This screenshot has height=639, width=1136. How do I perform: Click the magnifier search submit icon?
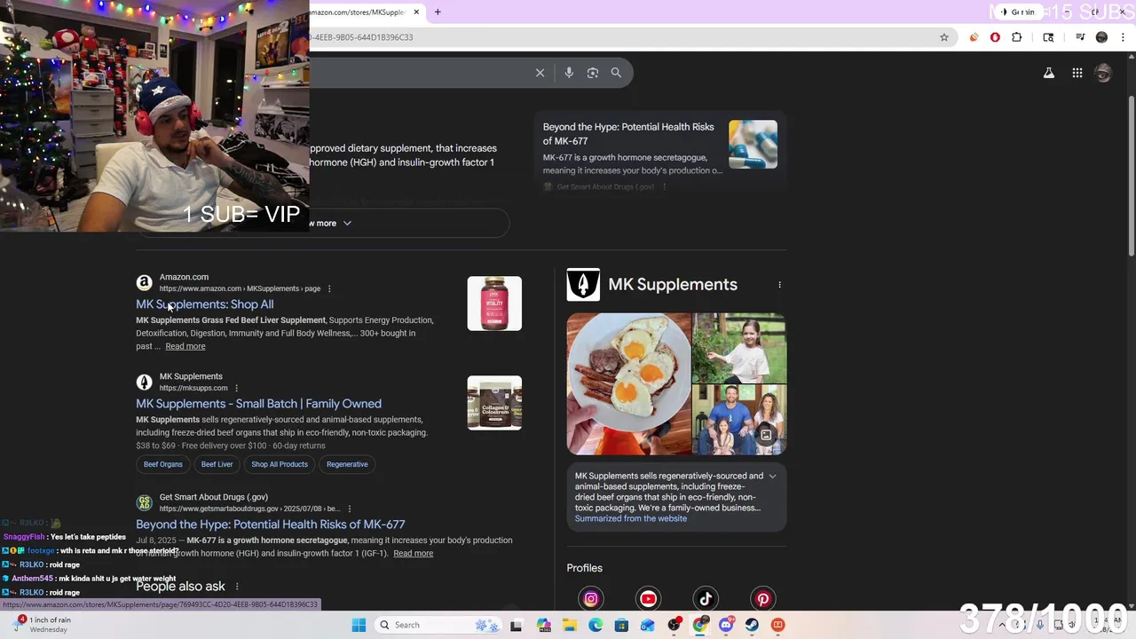tap(616, 73)
